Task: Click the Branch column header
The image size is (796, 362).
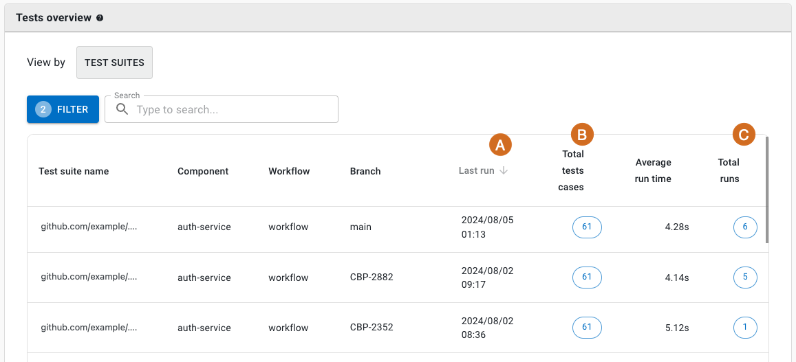Action: [x=365, y=171]
